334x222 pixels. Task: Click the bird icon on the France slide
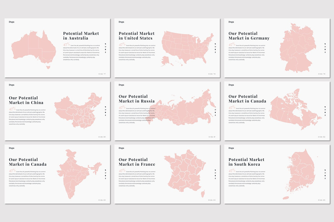pos(215,170)
